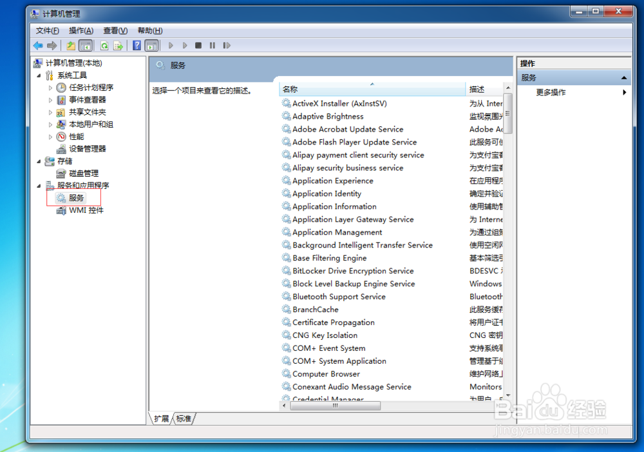Screen dimensions: 644x452
Task: Open the Help question mark icon
Action: 137,46
